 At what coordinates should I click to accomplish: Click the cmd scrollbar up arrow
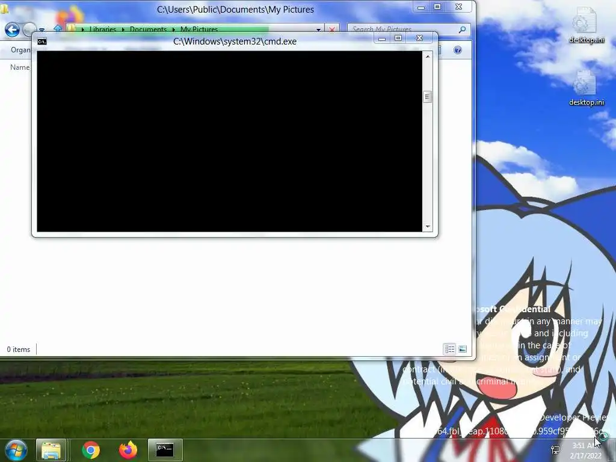coord(428,57)
